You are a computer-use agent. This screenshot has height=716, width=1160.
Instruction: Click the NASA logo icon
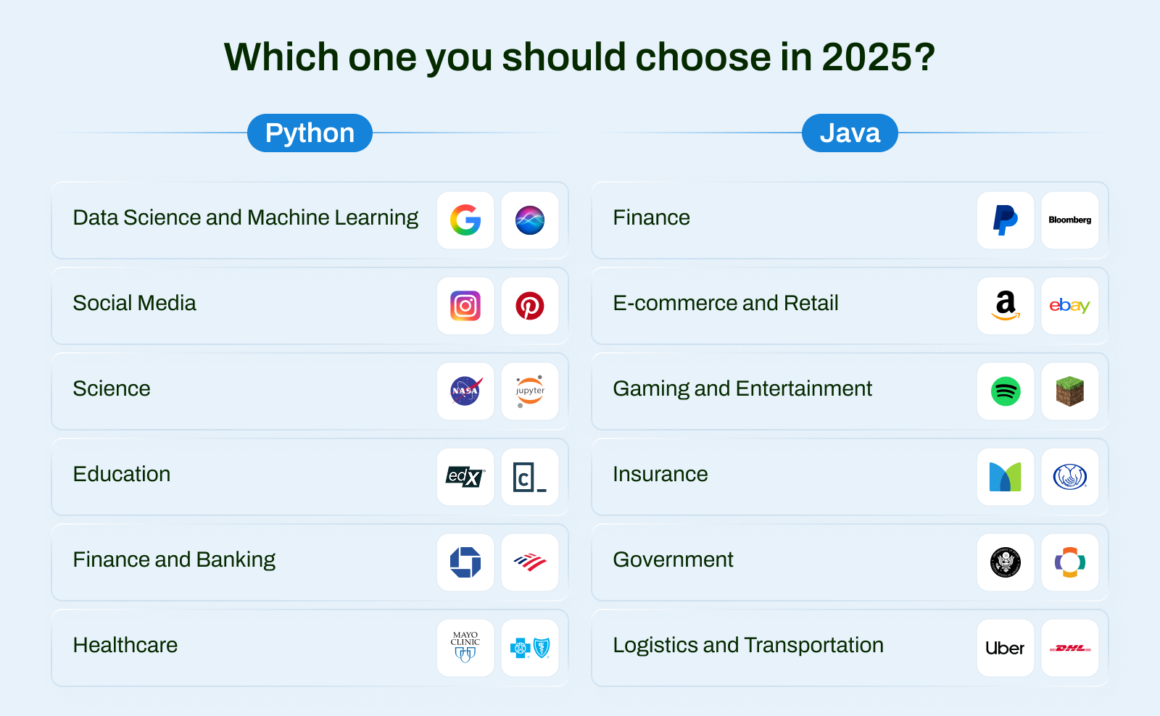[x=465, y=391]
